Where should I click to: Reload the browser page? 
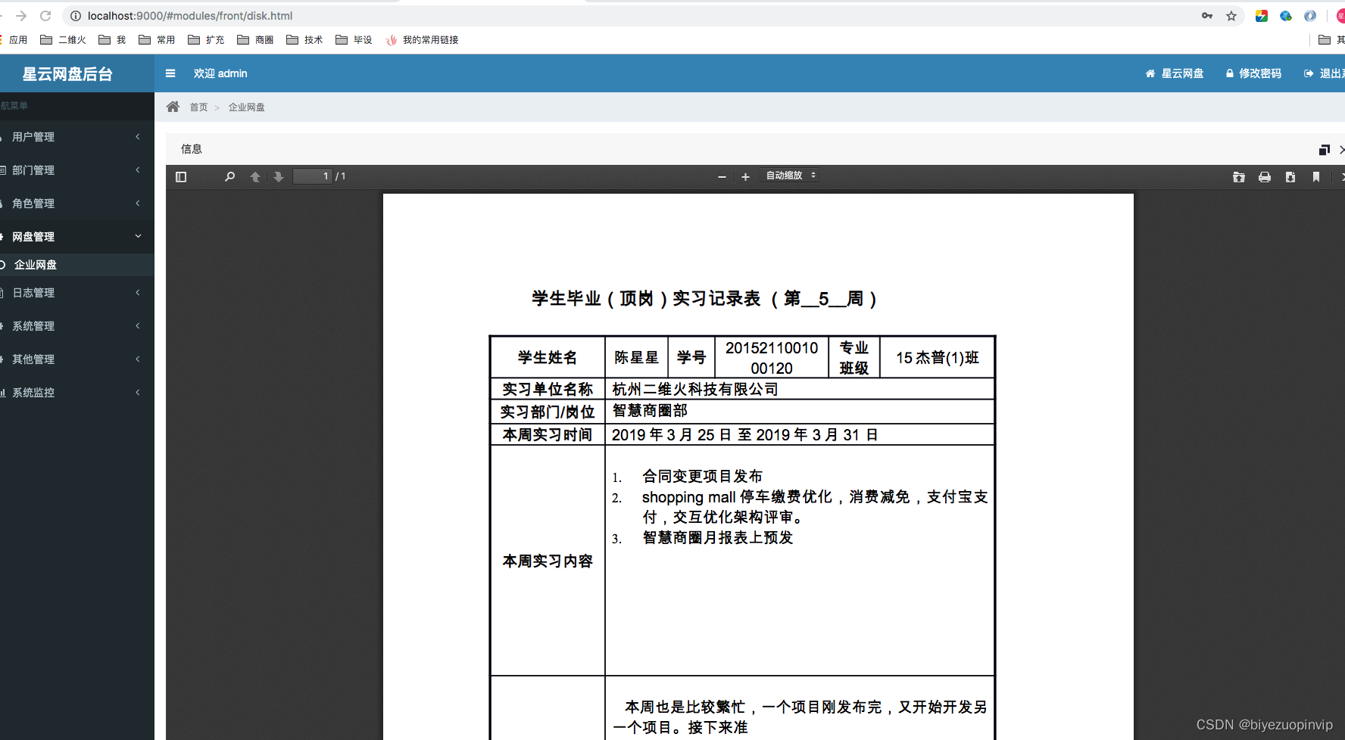click(x=45, y=15)
